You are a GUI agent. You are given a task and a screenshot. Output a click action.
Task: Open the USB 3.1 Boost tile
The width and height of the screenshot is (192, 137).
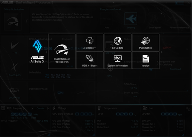pyautogui.click(x=90, y=60)
